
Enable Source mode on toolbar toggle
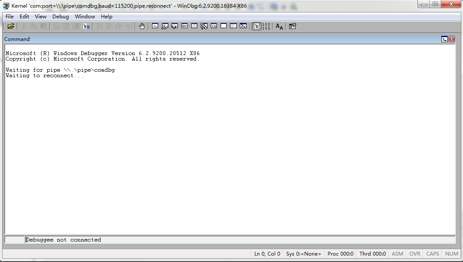pos(256,26)
